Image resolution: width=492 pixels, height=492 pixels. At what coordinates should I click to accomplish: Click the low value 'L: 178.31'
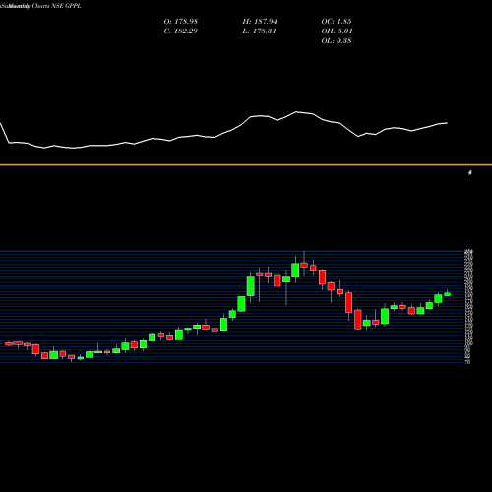(259, 31)
